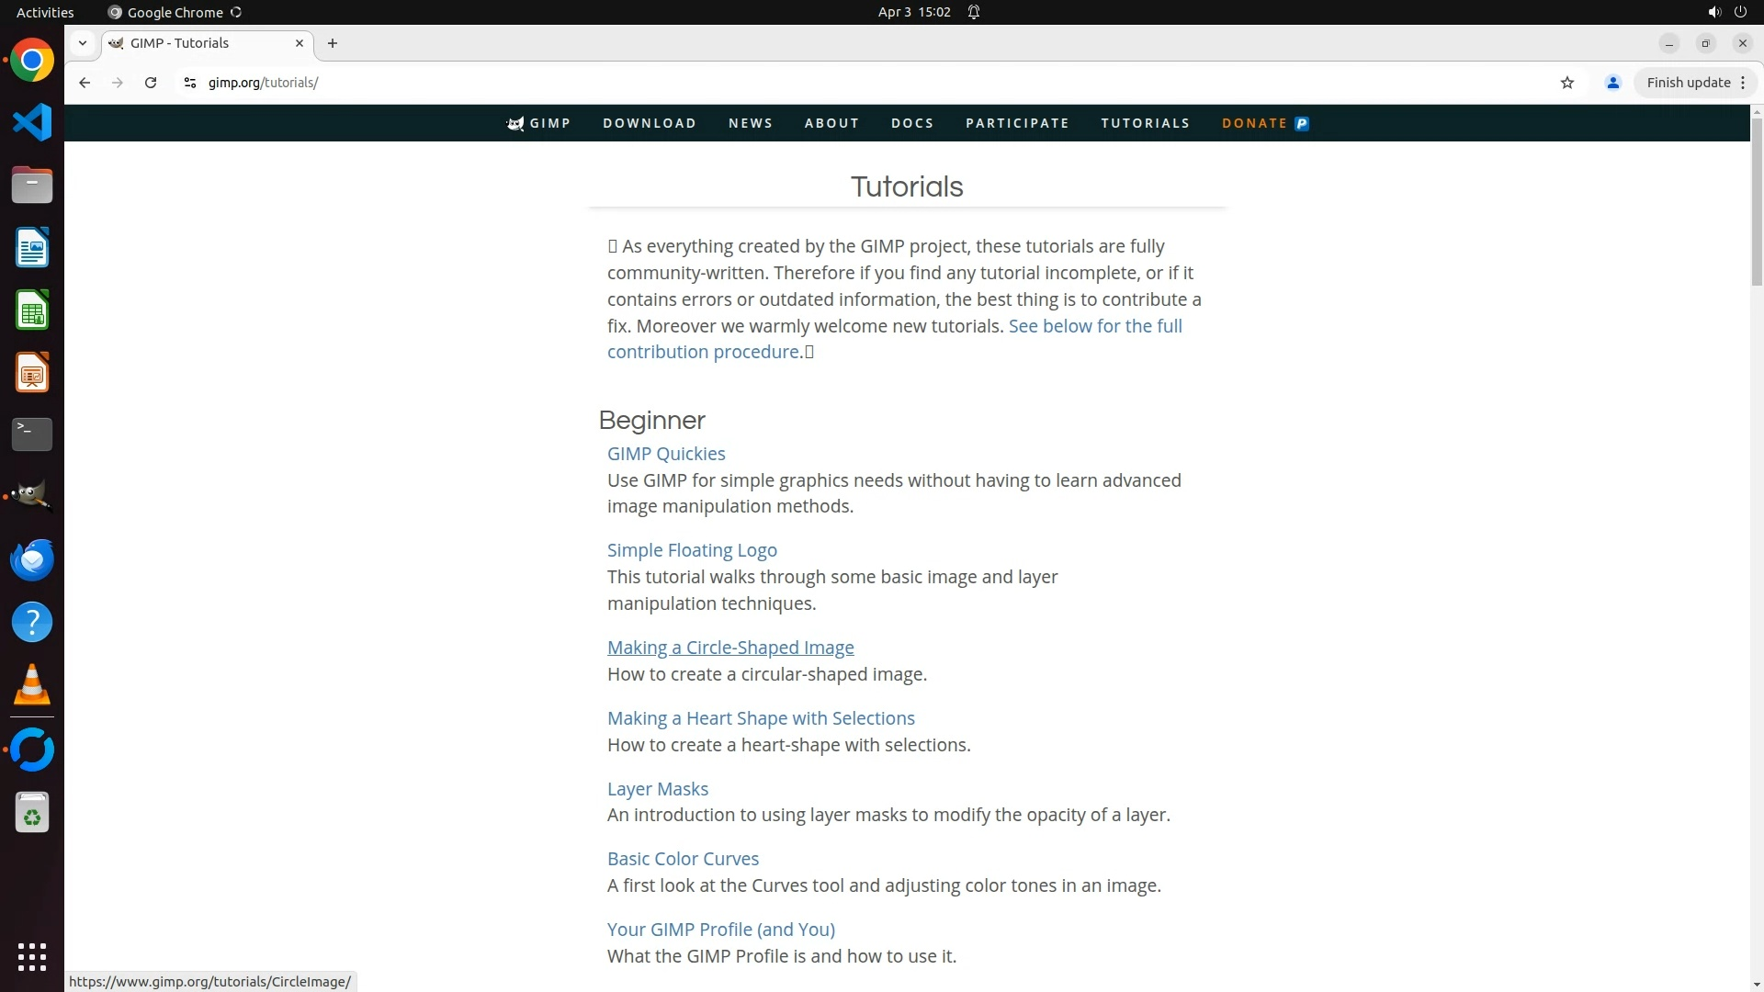Launch GIMP from the Ubuntu dock
This screenshot has width=1764, height=992.
pos(32,497)
